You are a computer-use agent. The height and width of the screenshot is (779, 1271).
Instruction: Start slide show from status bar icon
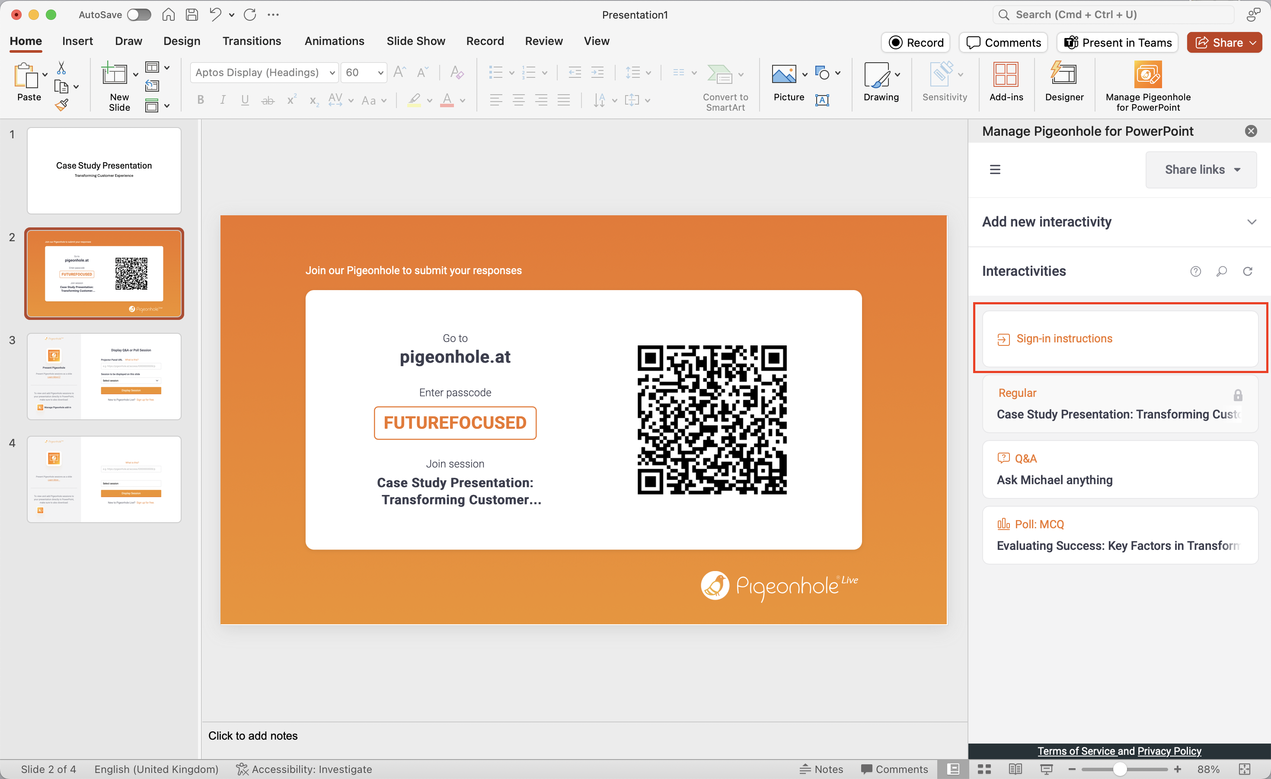tap(1046, 769)
